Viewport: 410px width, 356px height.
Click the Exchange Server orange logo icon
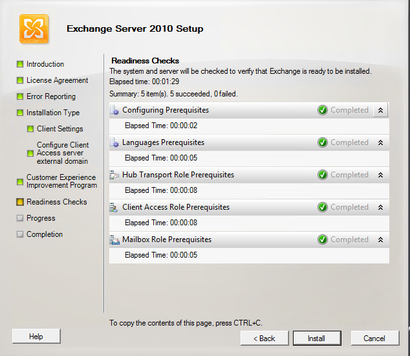coord(34,28)
